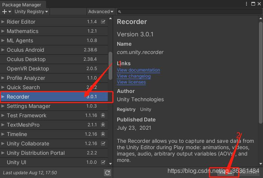Expand the Test Framework package versions

tap(3, 115)
